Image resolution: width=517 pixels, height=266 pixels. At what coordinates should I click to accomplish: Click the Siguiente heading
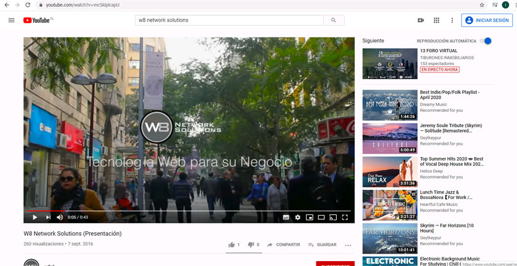(373, 41)
